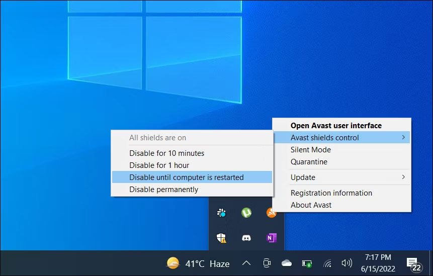Click the Slack icon in the tray
Image resolution: width=433 pixels, height=276 pixels.
pyautogui.click(x=221, y=213)
